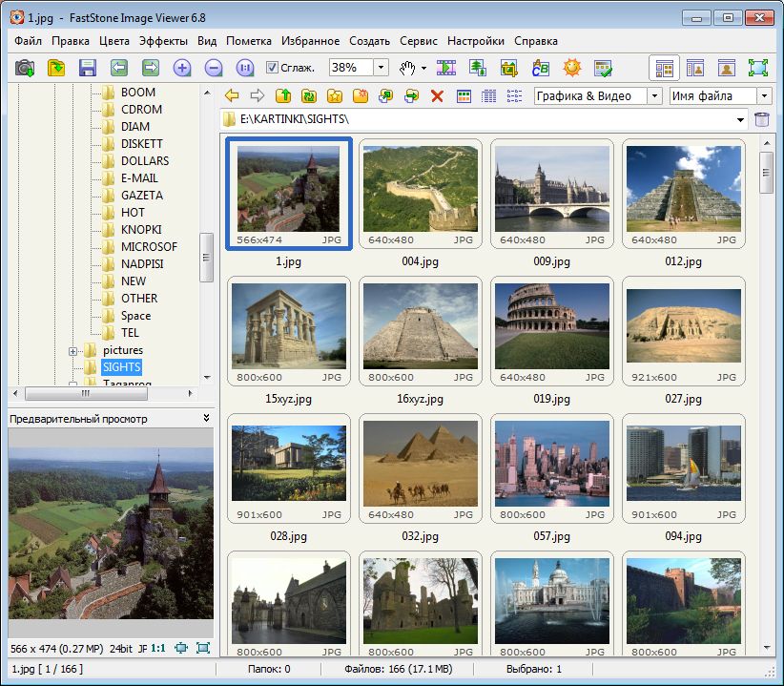
Task: Select the DOLLARS folder in the tree
Action: (145, 161)
